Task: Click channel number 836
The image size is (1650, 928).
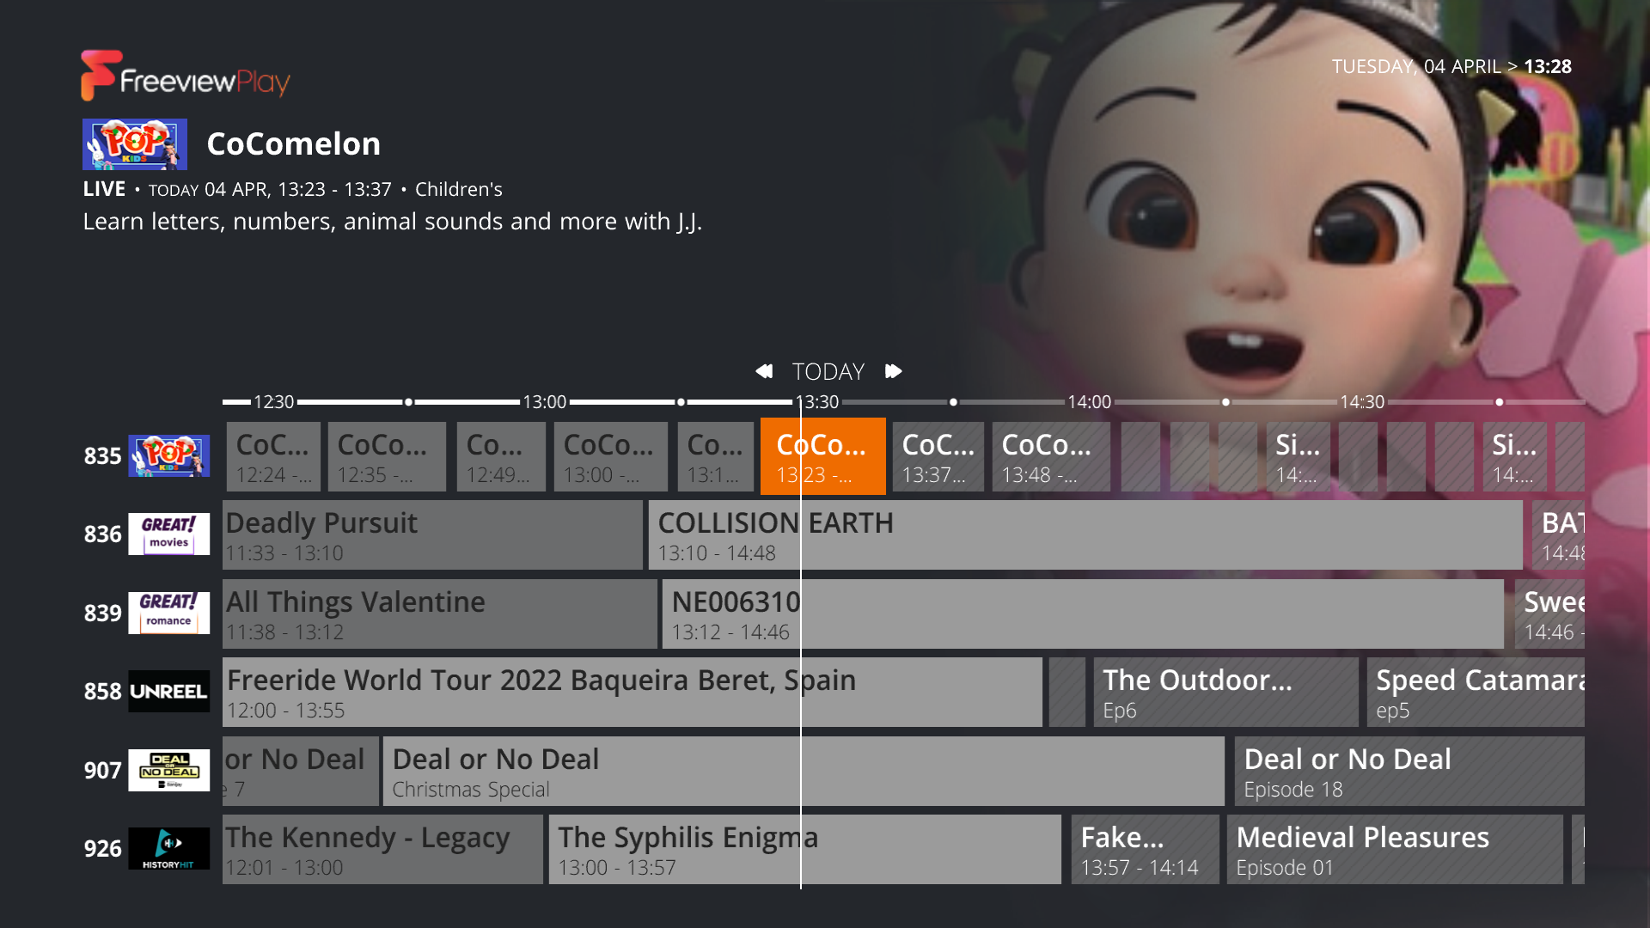Action: pos(102,534)
